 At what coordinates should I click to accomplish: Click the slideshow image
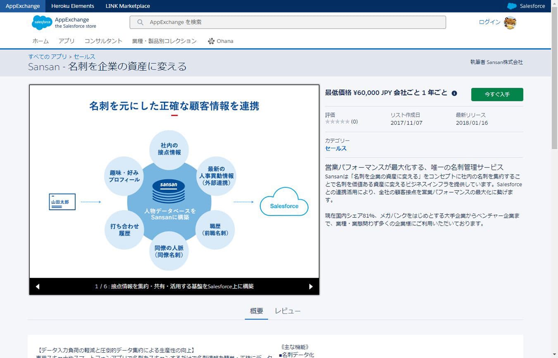pos(174,181)
